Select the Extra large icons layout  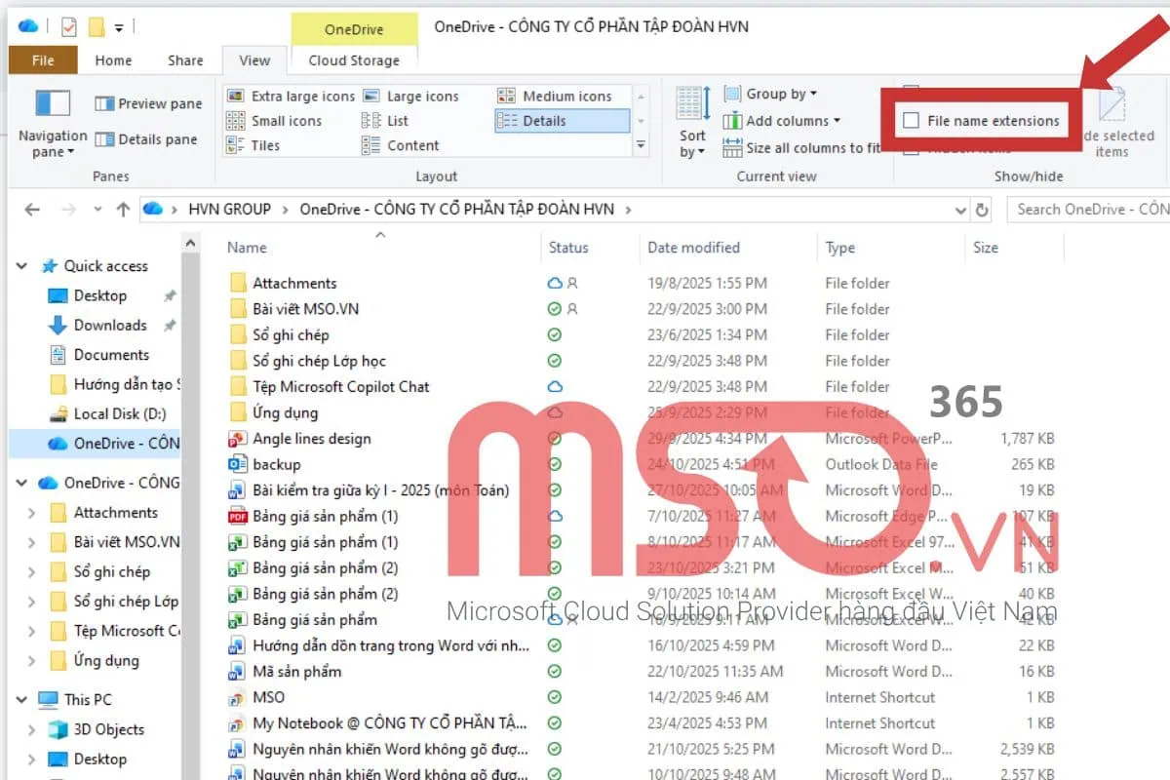291,97
